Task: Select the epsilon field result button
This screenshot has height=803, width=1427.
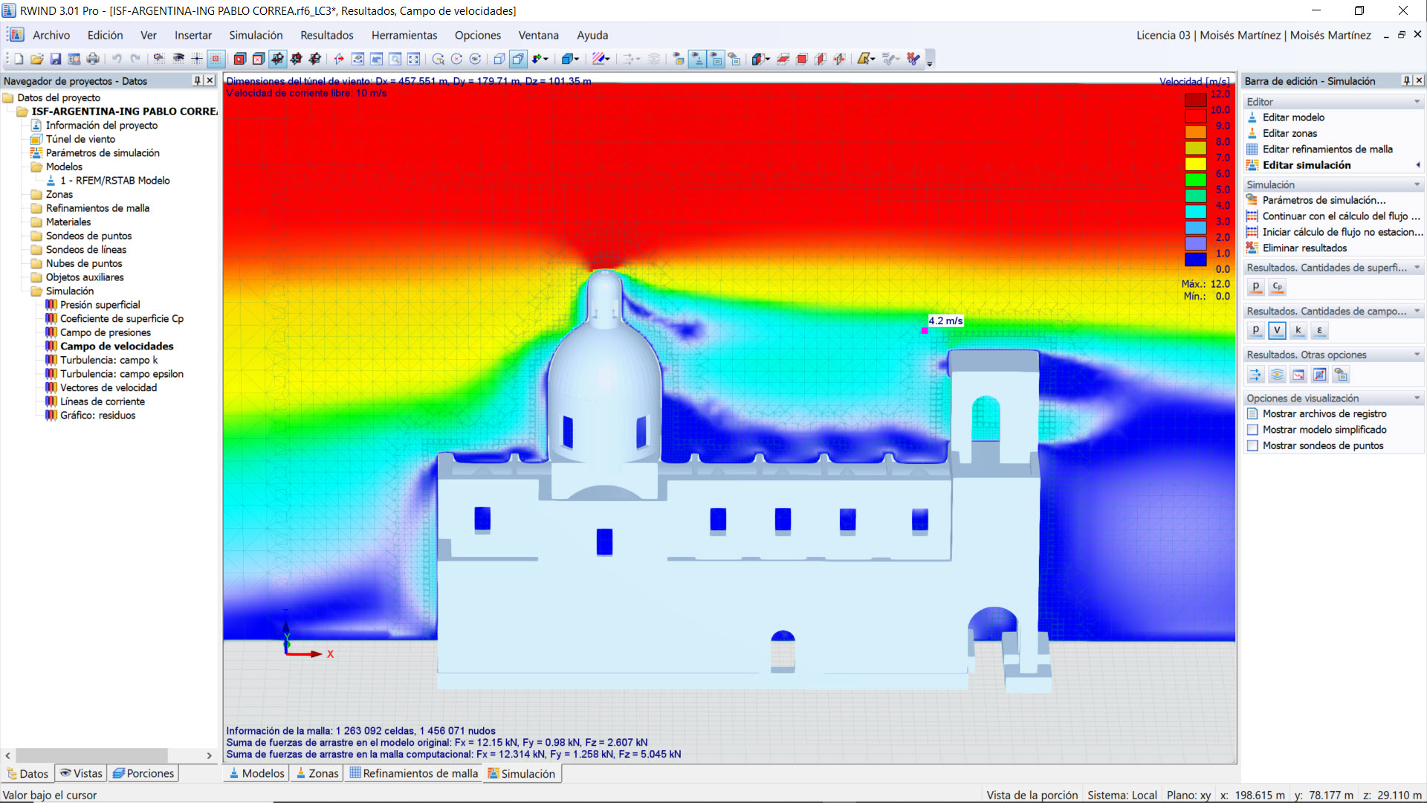Action: [x=1319, y=330]
